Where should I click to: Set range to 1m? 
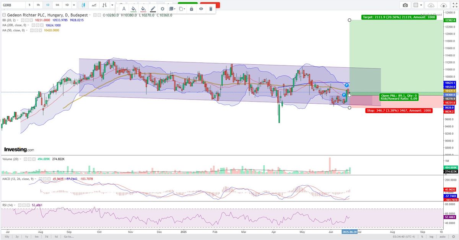(36, 237)
